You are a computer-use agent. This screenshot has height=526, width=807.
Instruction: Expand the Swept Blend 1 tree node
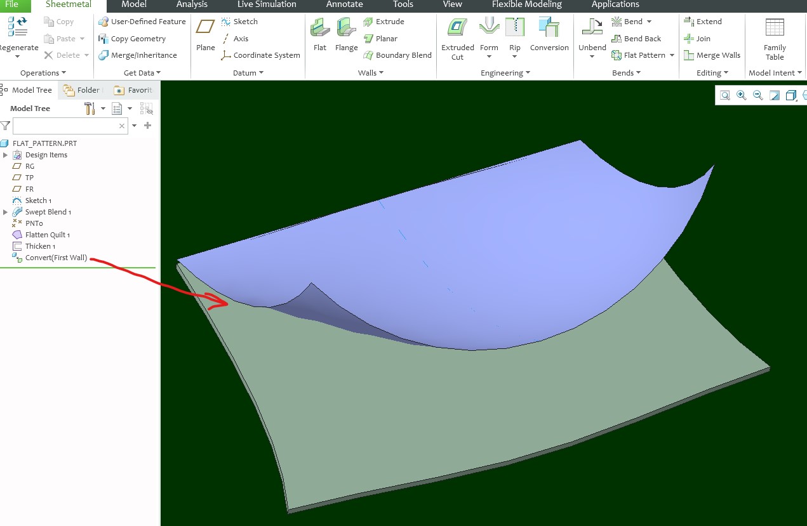(x=5, y=211)
